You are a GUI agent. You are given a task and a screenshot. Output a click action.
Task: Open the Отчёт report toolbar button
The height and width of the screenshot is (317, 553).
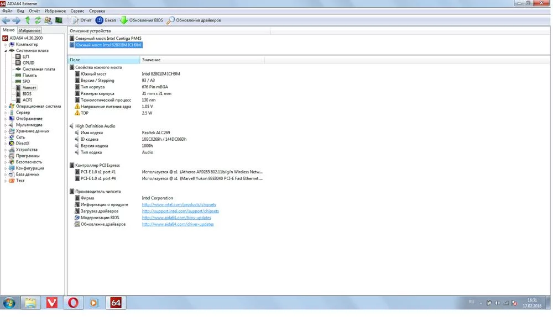pyautogui.click(x=81, y=20)
